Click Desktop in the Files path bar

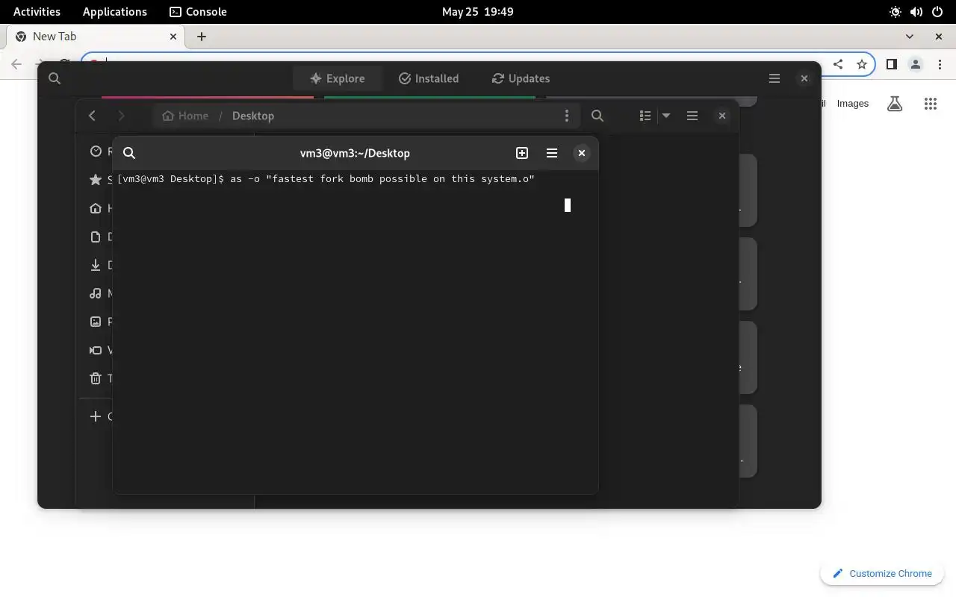(x=253, y=116)
